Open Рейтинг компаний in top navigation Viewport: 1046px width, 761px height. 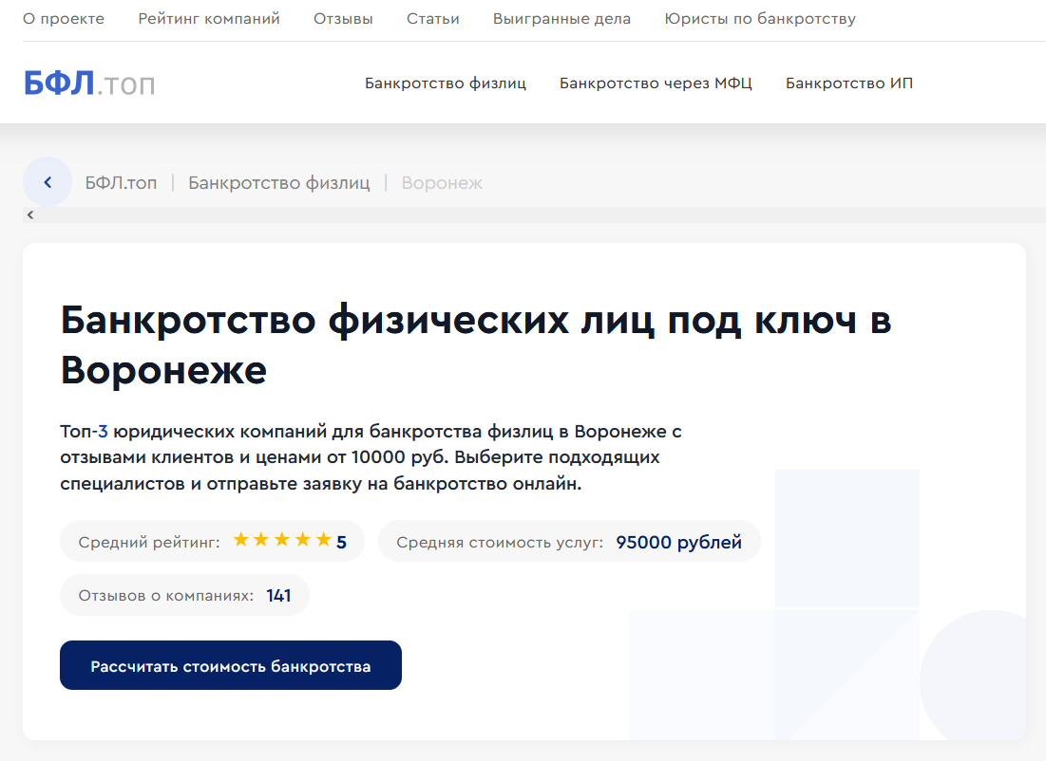[209, 19]
